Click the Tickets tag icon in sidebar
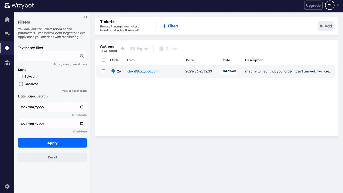Viewport: 343px width, 193px height. (7, 48)
